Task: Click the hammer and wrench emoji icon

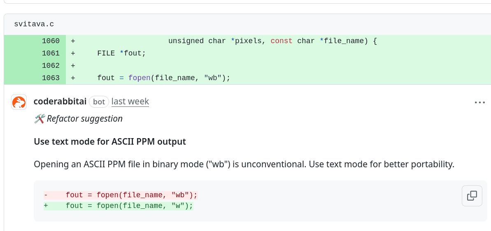Action: pos(40,119)
